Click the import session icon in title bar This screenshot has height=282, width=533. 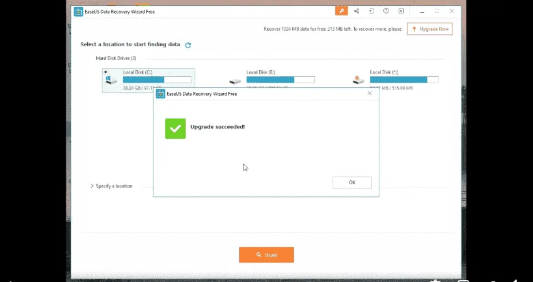371,11
